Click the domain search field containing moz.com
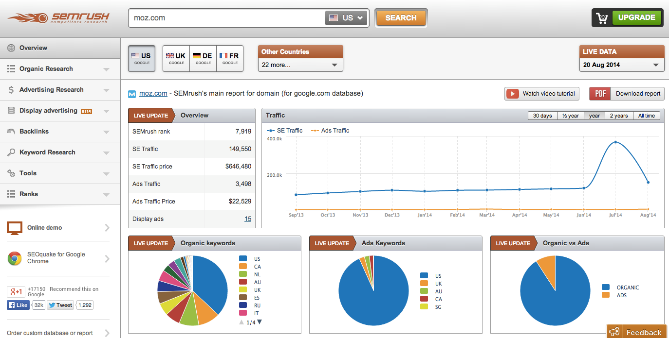This screenshot has width=669, height=338. [x=227, y=18]
